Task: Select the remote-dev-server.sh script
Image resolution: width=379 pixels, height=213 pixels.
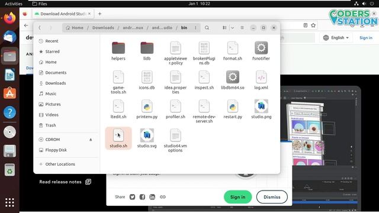Action: (x=204, y=111)
